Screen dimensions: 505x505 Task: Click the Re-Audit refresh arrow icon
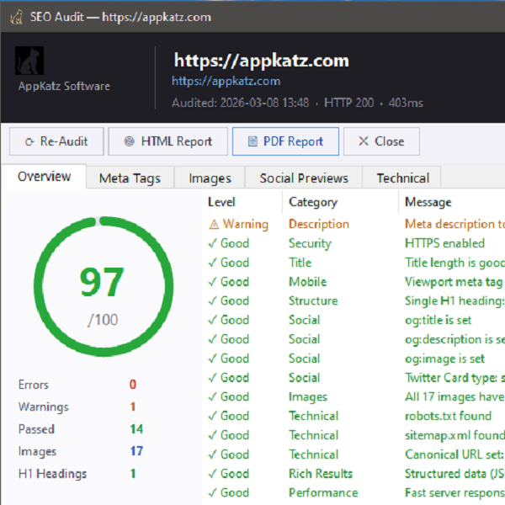[29, 141]
